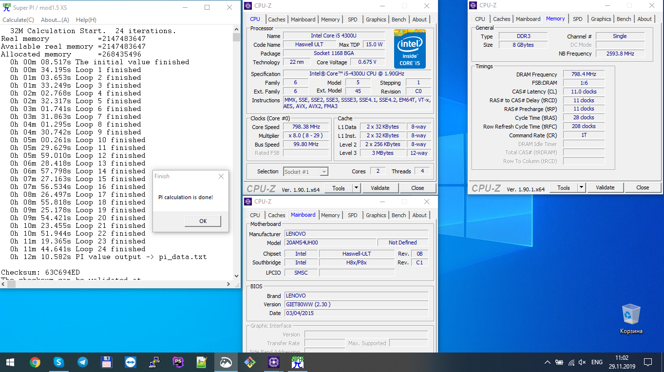
Task: Open the Action Center notifications icon
Action: (x=648, y=362)
